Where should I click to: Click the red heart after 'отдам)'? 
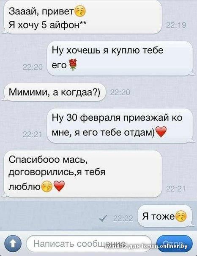coord(161,131)
